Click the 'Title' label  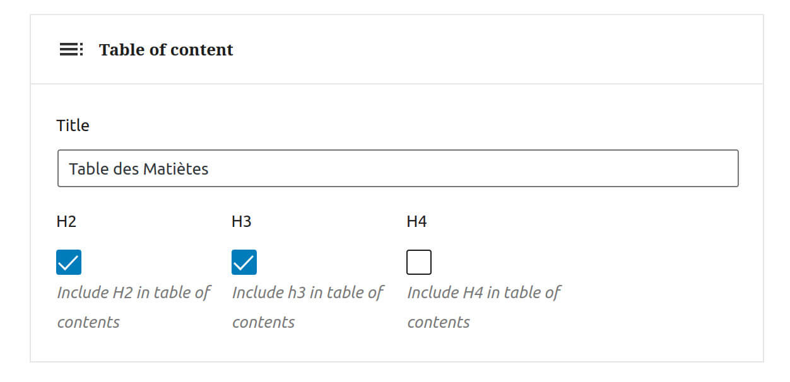73,125
